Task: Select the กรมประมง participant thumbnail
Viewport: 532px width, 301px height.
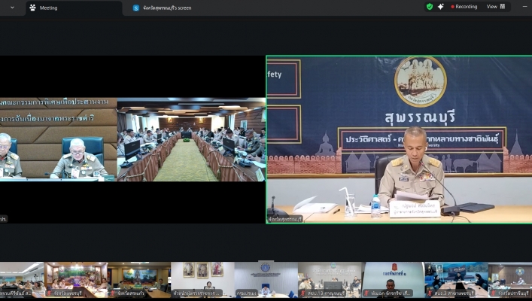Action: pyautogui.click(x=266, y=280)
